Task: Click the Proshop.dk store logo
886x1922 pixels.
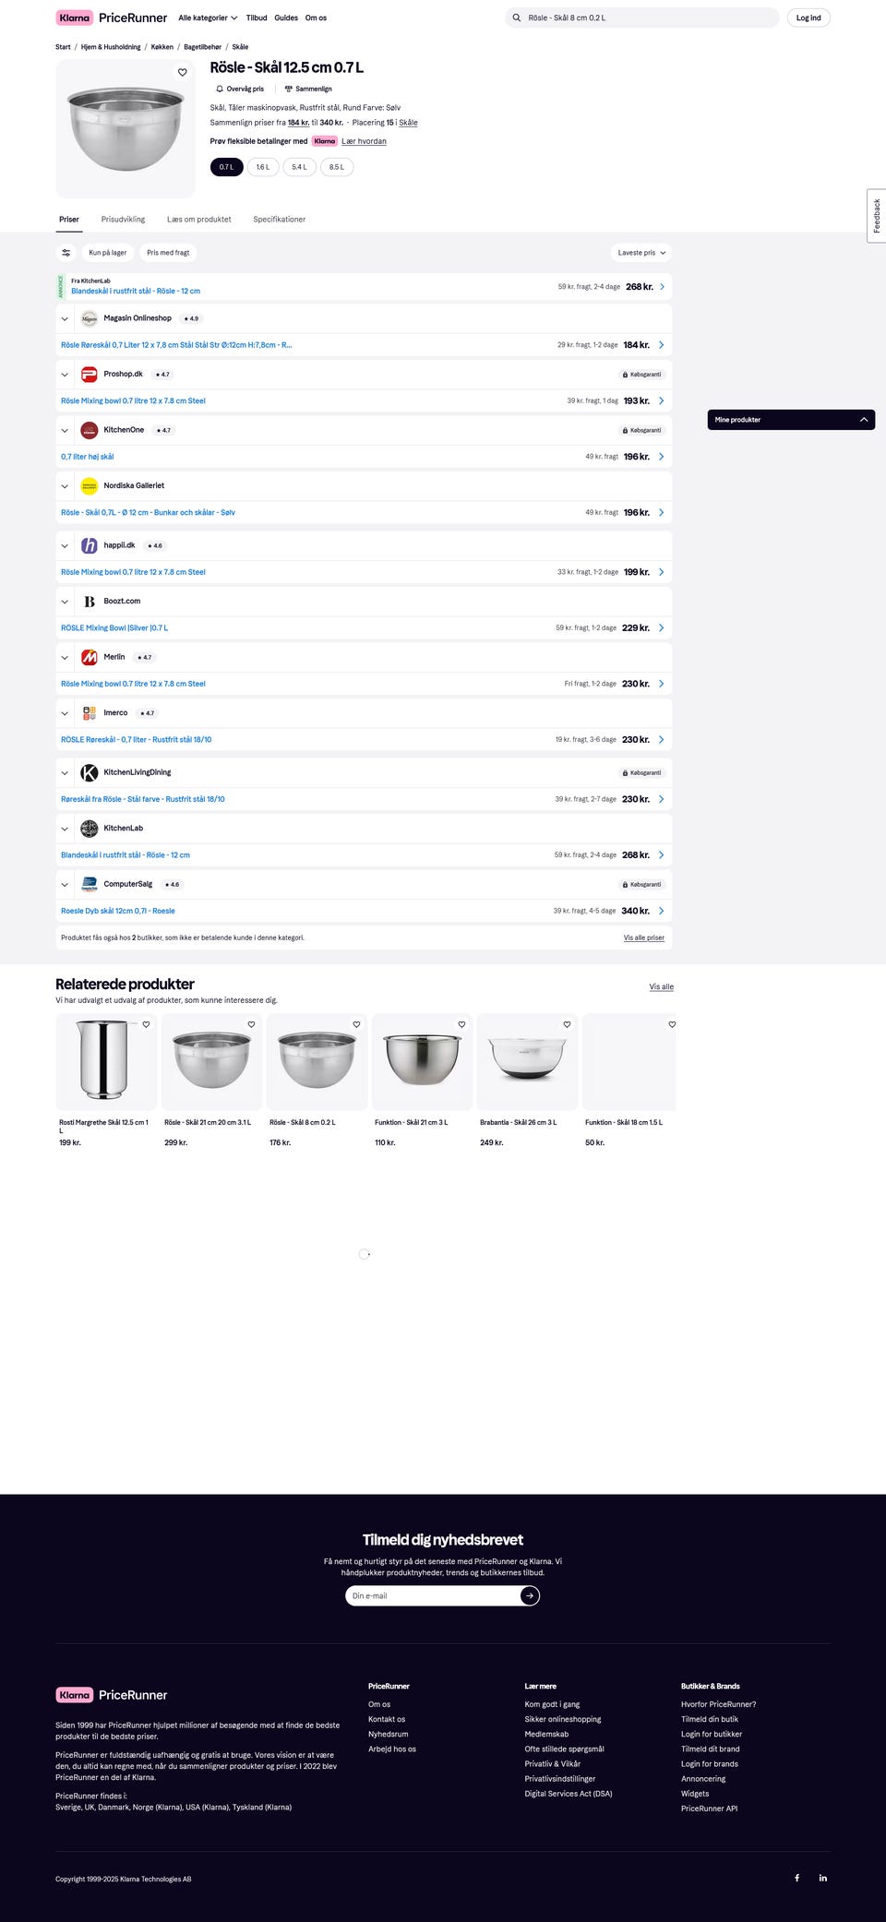Action: tap(90, 375)
